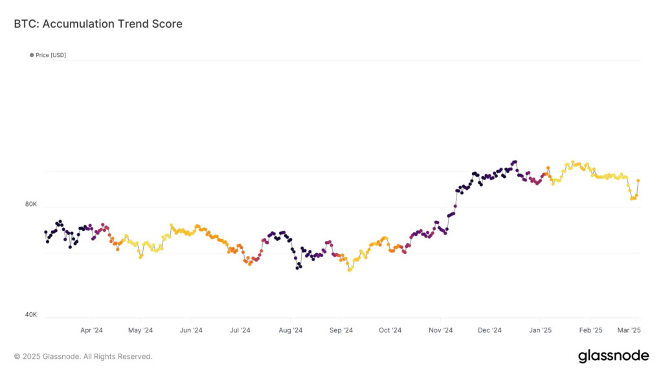Select the Sep '24 axis label

pyautogui.click(x=341, y=330)
